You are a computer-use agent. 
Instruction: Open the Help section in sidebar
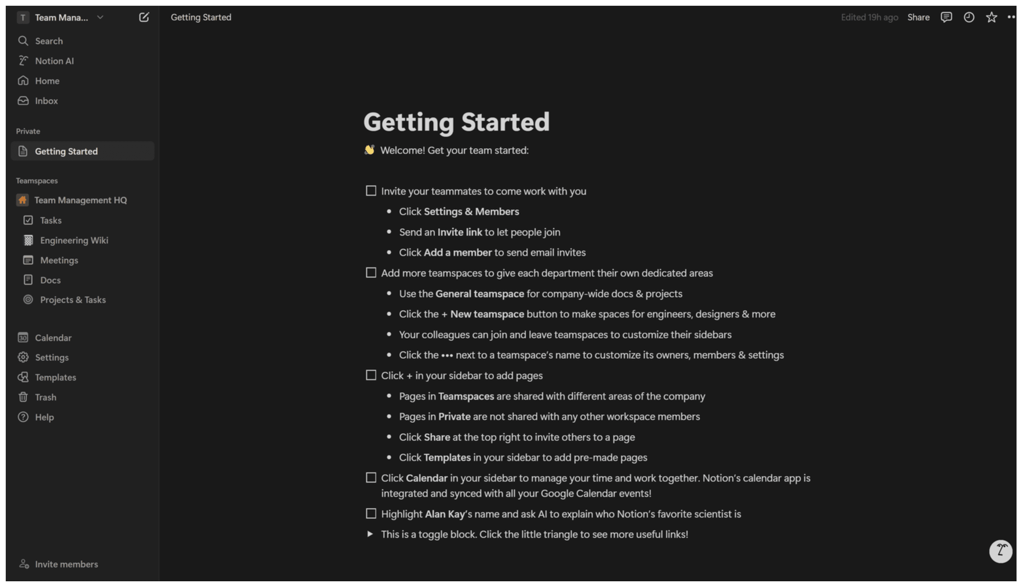[x=44, y=417]
